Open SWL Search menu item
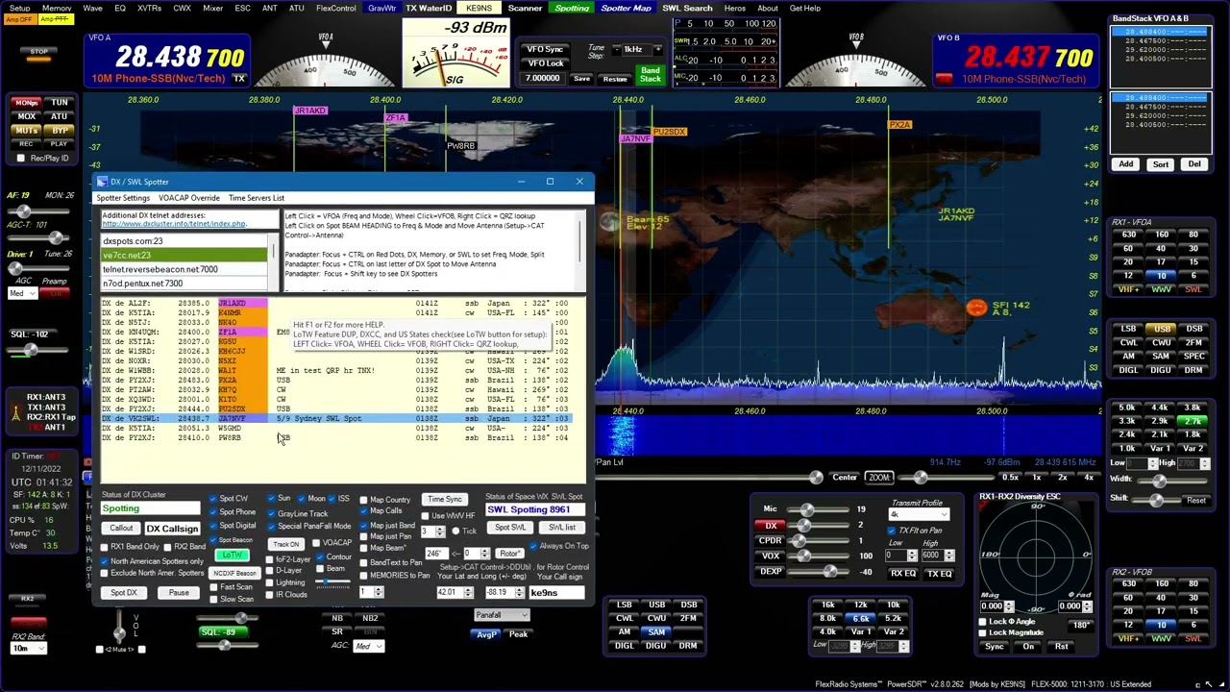The height and width of the screenshot is (692, 1230). [687, 8]
